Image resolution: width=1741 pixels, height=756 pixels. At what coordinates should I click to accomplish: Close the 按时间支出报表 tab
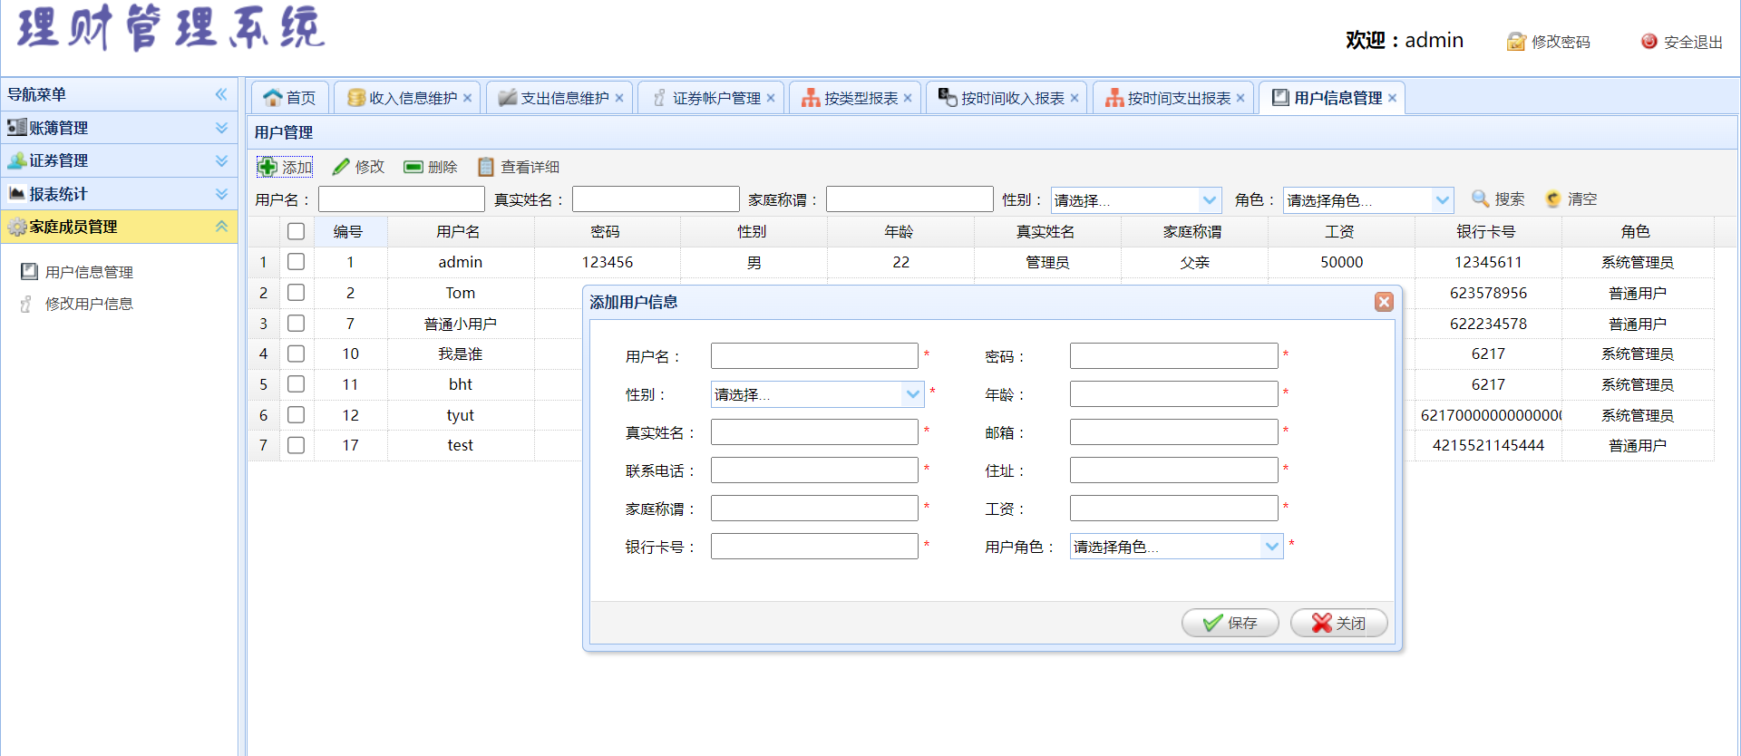[x=1240, y=98]
